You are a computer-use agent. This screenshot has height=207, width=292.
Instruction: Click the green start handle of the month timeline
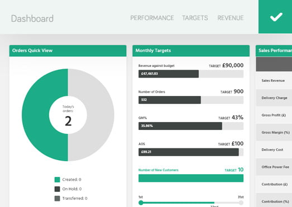tap(141, 203)
